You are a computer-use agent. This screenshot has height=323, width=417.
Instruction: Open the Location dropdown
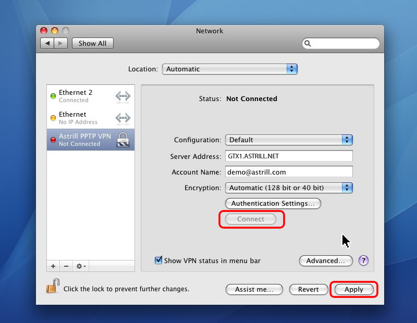click(229, 69)
